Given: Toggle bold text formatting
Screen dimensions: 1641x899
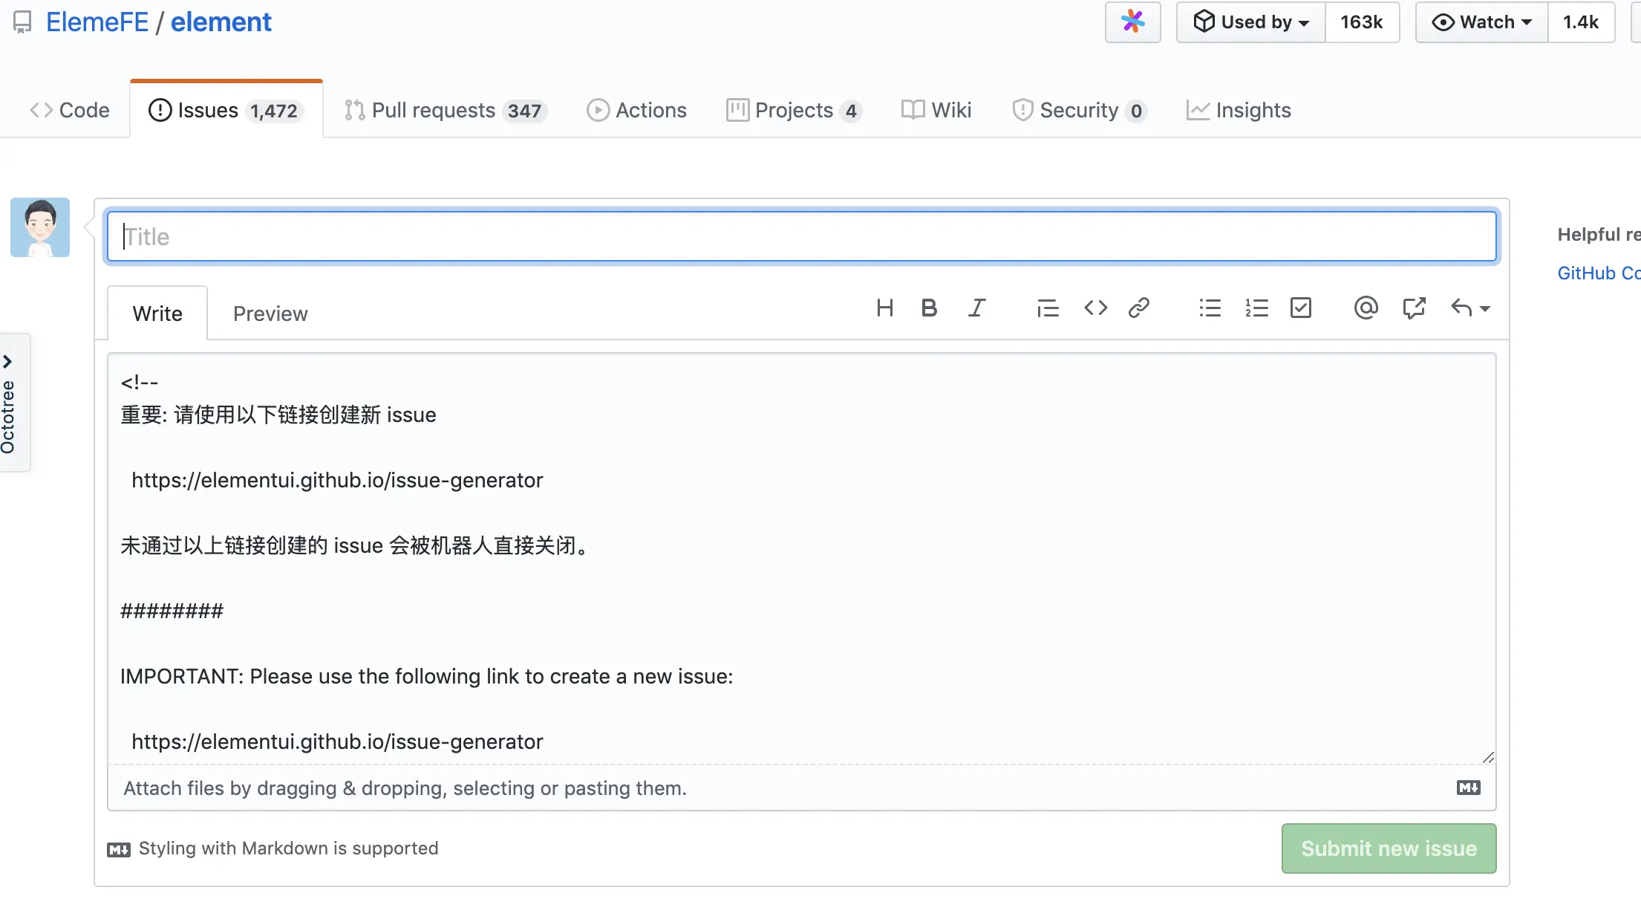Looking at the screenshot, I should pos(929,308).
